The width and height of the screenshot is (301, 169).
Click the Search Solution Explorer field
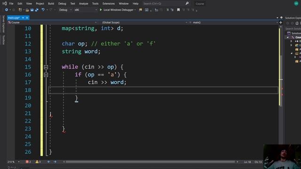293,29
